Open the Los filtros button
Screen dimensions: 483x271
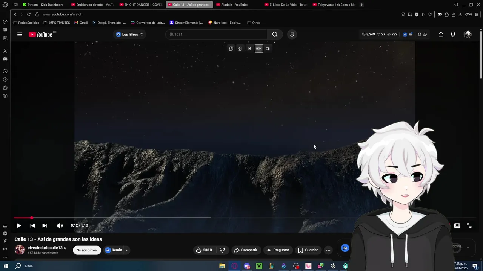pyautogui.click(x=129, y=34)
